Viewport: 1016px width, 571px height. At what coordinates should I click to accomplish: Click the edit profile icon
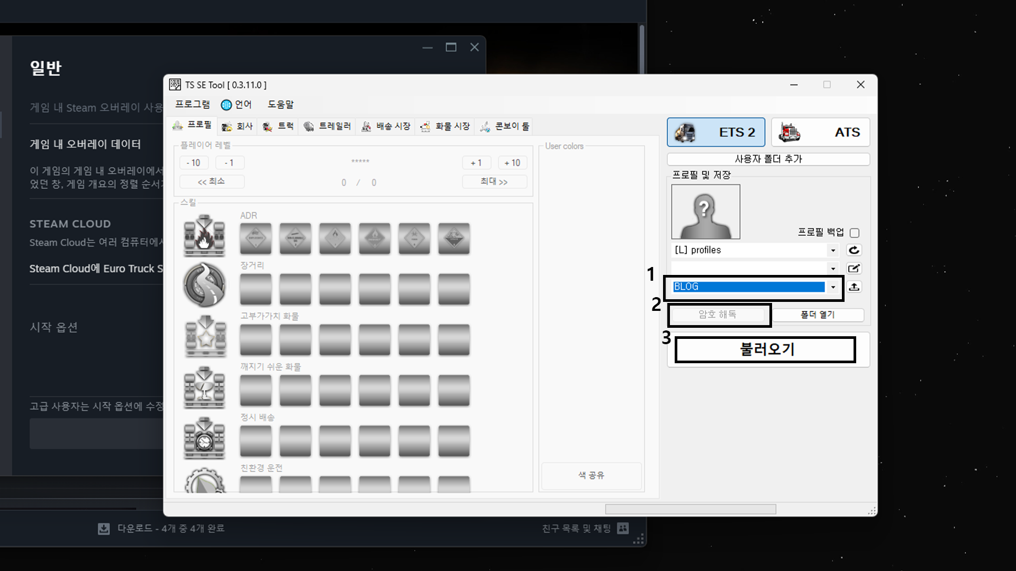coord(854,269)
